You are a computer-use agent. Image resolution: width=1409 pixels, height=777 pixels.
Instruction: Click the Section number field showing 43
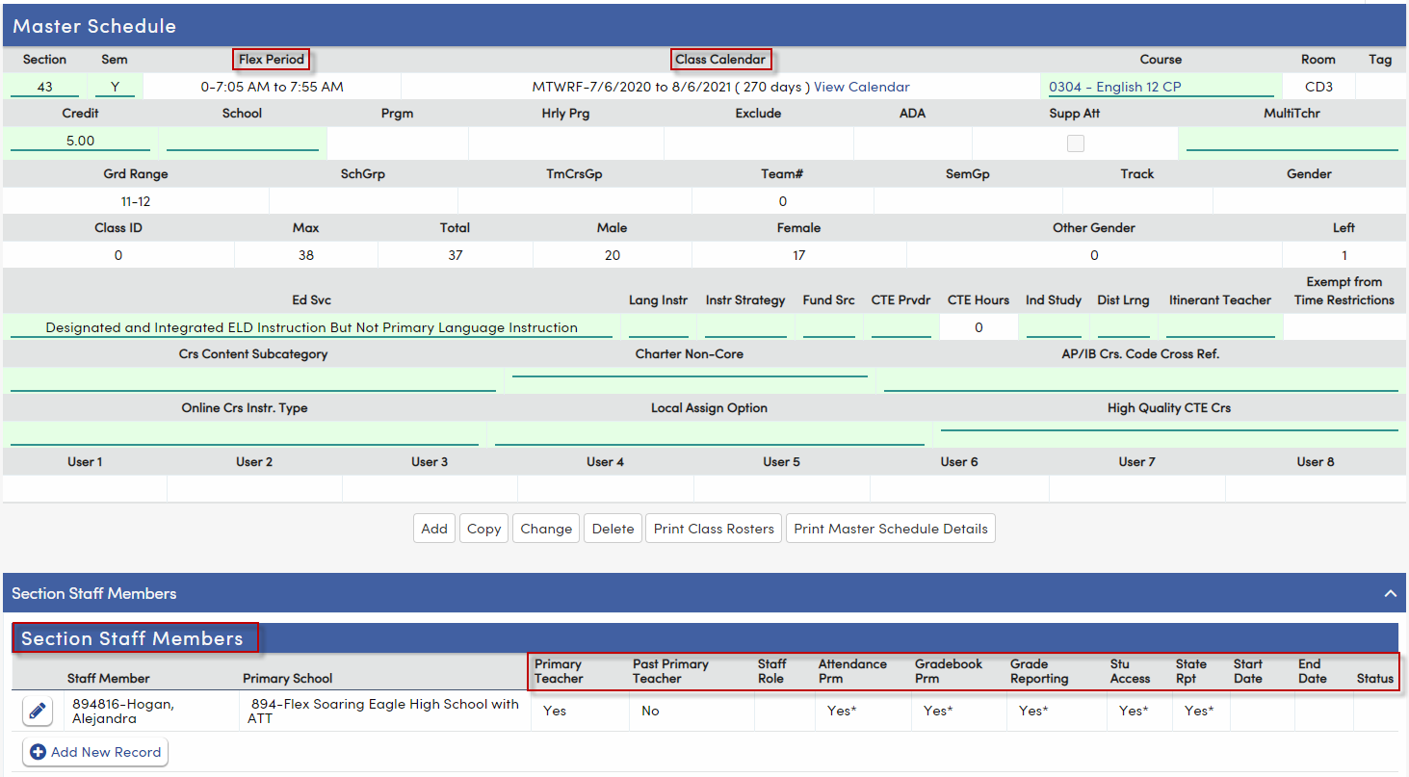point(43,87)
